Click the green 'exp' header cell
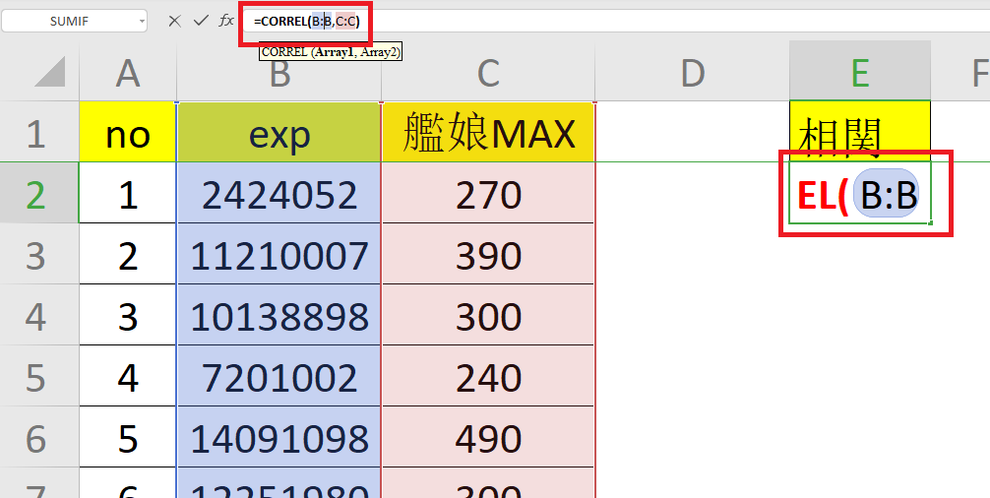Screen dimensions: 990x498 (x=279, y=133)
